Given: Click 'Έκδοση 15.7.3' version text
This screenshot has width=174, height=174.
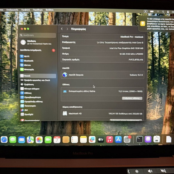Looking at the screenshot, I should pyautogui.click(x=136, y=75).
